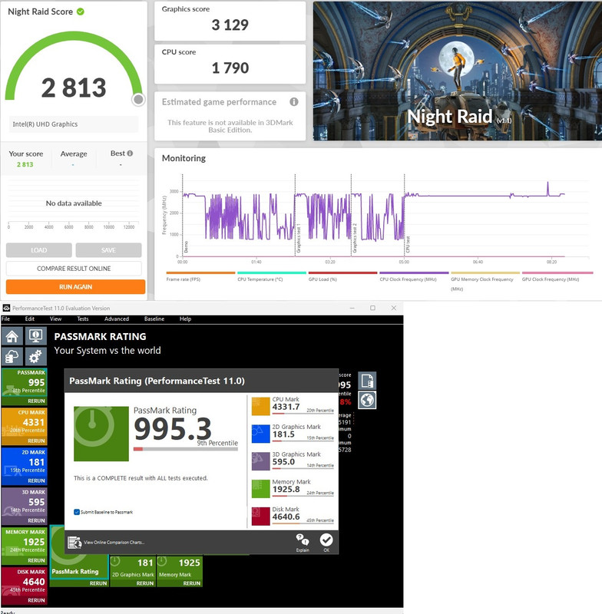Click the green verified check beside Night Raid Score
This screenshot has height=614, width=602.
point(81,12)
